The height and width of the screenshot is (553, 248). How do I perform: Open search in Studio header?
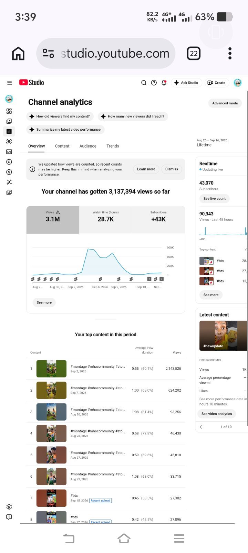(144, 83)
